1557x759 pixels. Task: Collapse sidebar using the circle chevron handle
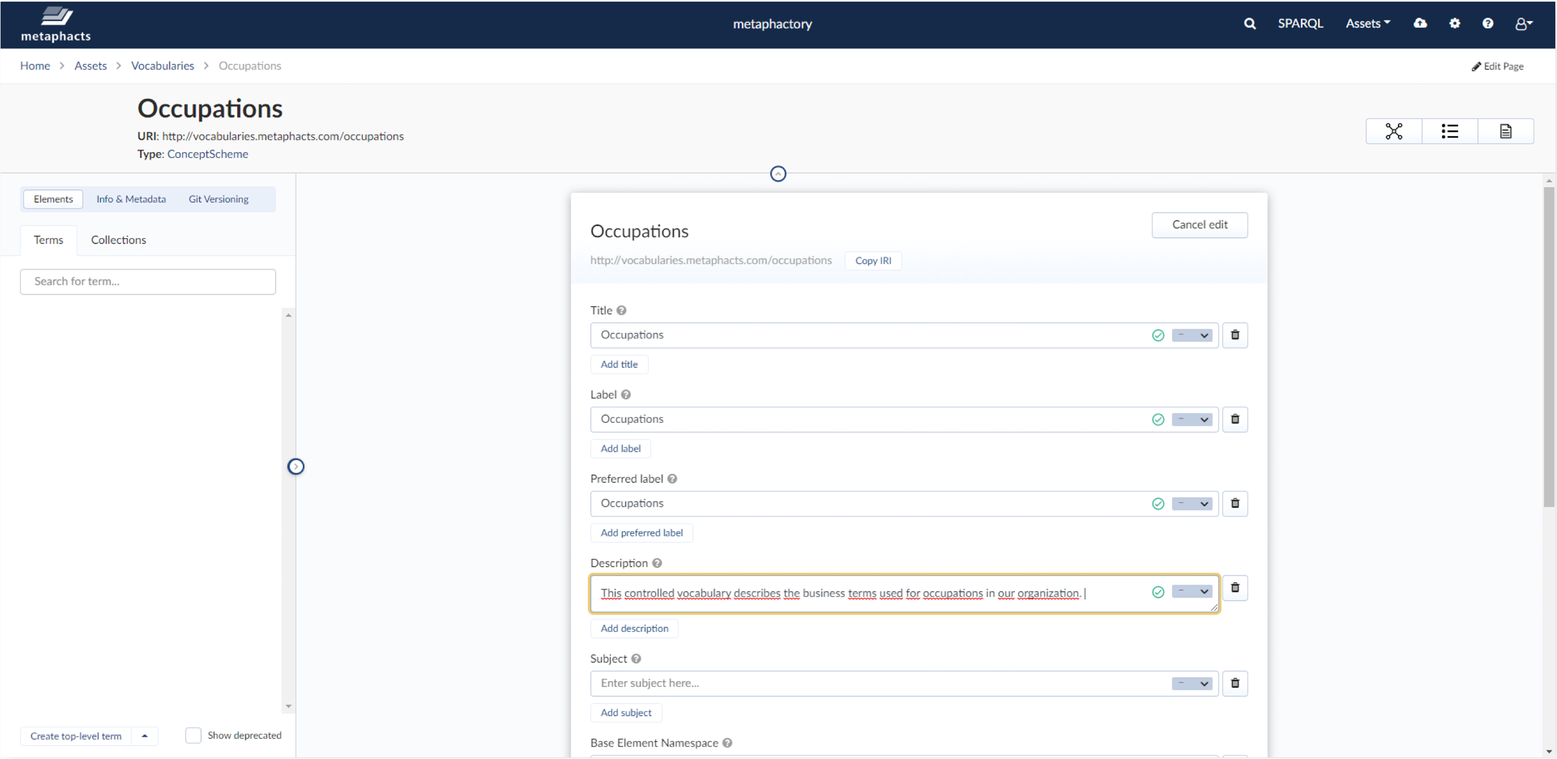[x=295, y=466]
